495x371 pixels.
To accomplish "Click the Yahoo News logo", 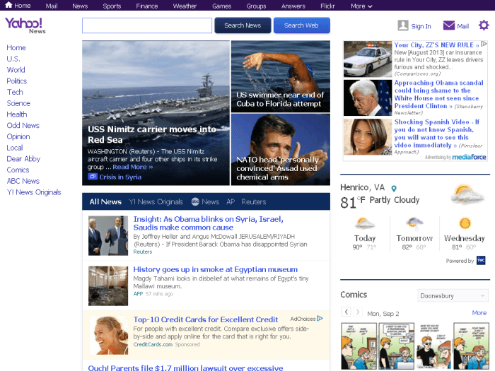I will [25, 25].
